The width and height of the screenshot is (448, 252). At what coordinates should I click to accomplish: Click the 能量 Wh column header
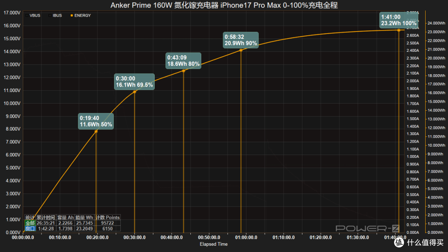pyautogui.click(x=84, y=218)
